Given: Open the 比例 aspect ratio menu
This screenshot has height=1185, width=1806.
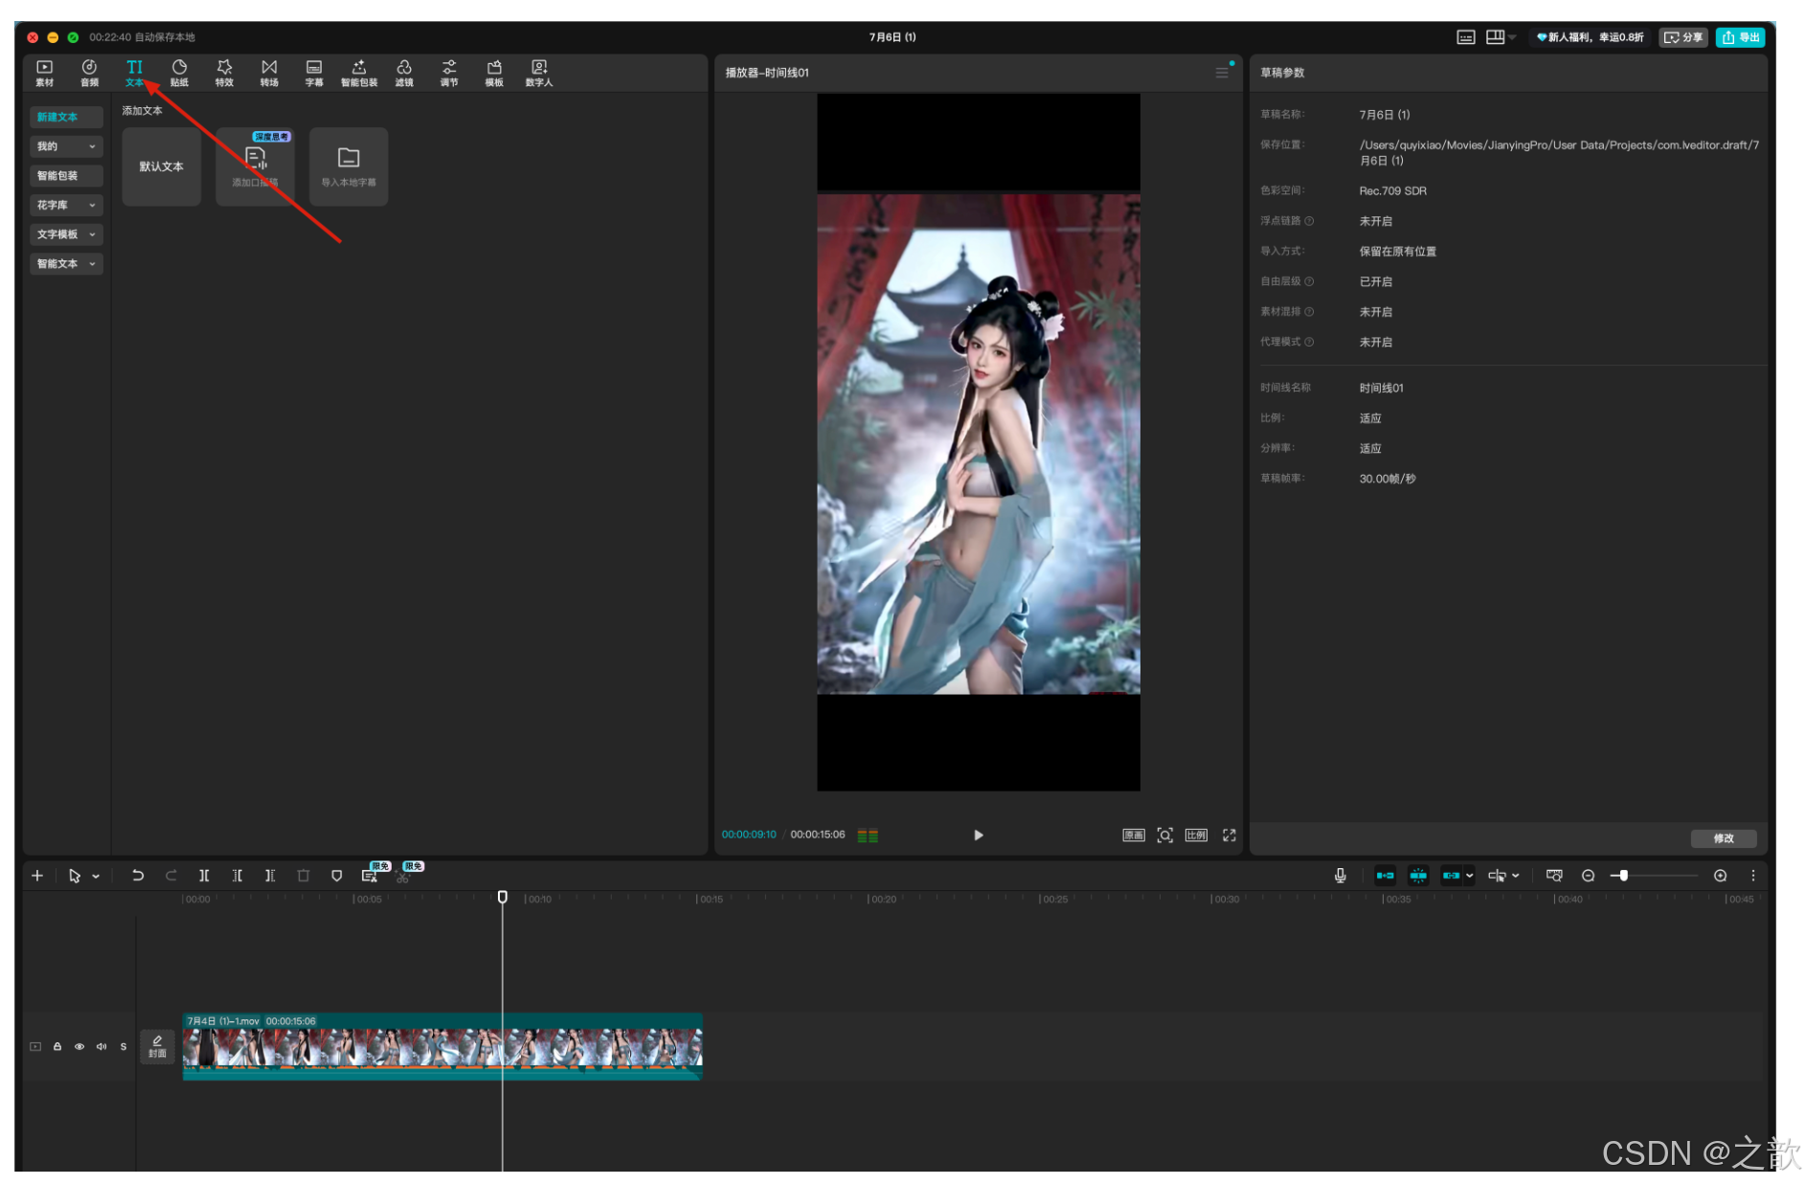Looking at the screenshot, I should coord(1196,836).
